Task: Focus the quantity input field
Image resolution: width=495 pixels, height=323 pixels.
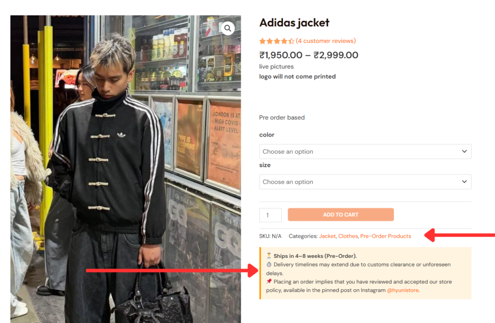Action: click(x=270, y=215)
